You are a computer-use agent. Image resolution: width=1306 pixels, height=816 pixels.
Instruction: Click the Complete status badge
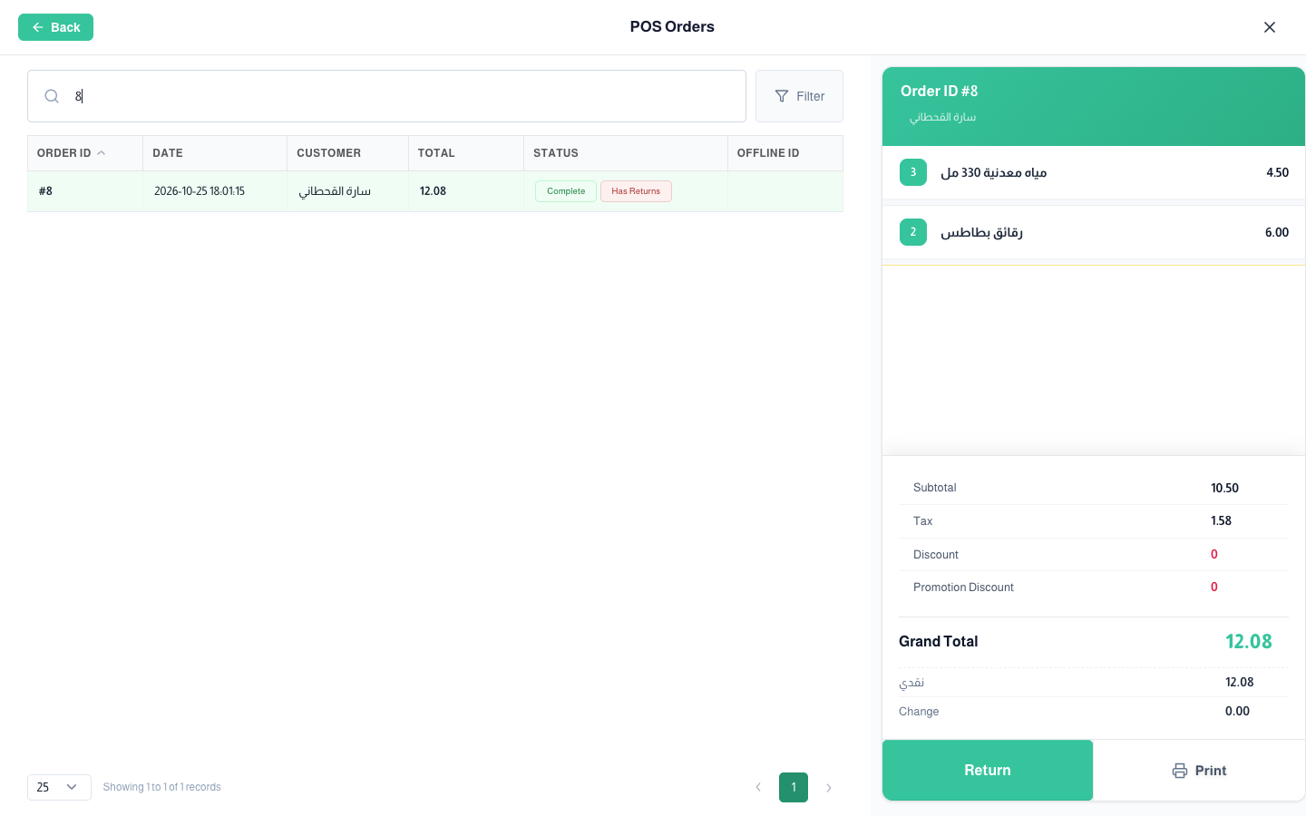(x=566, y=191)
